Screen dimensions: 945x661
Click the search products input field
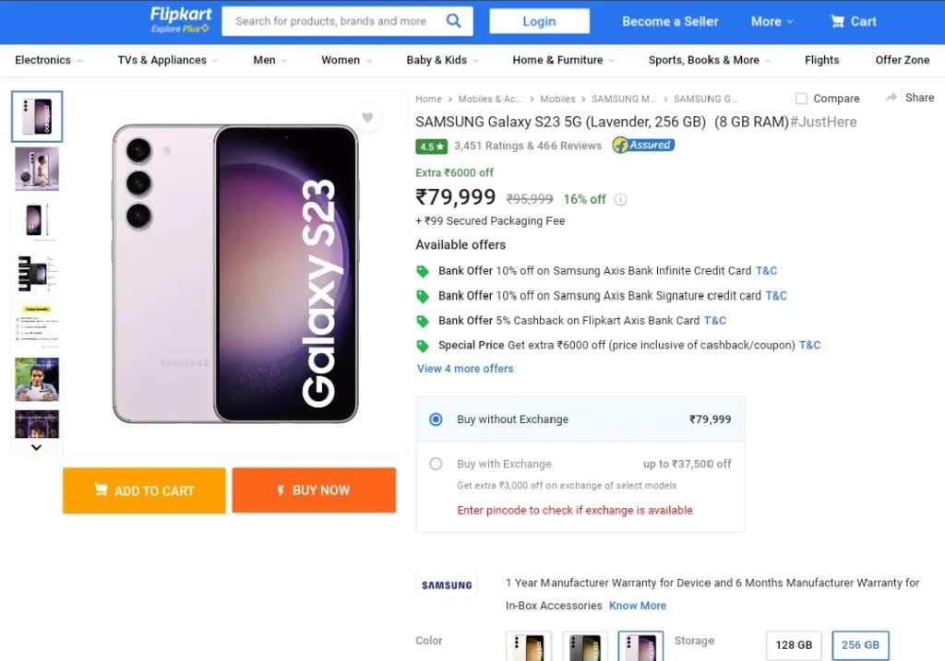point(333,21)
